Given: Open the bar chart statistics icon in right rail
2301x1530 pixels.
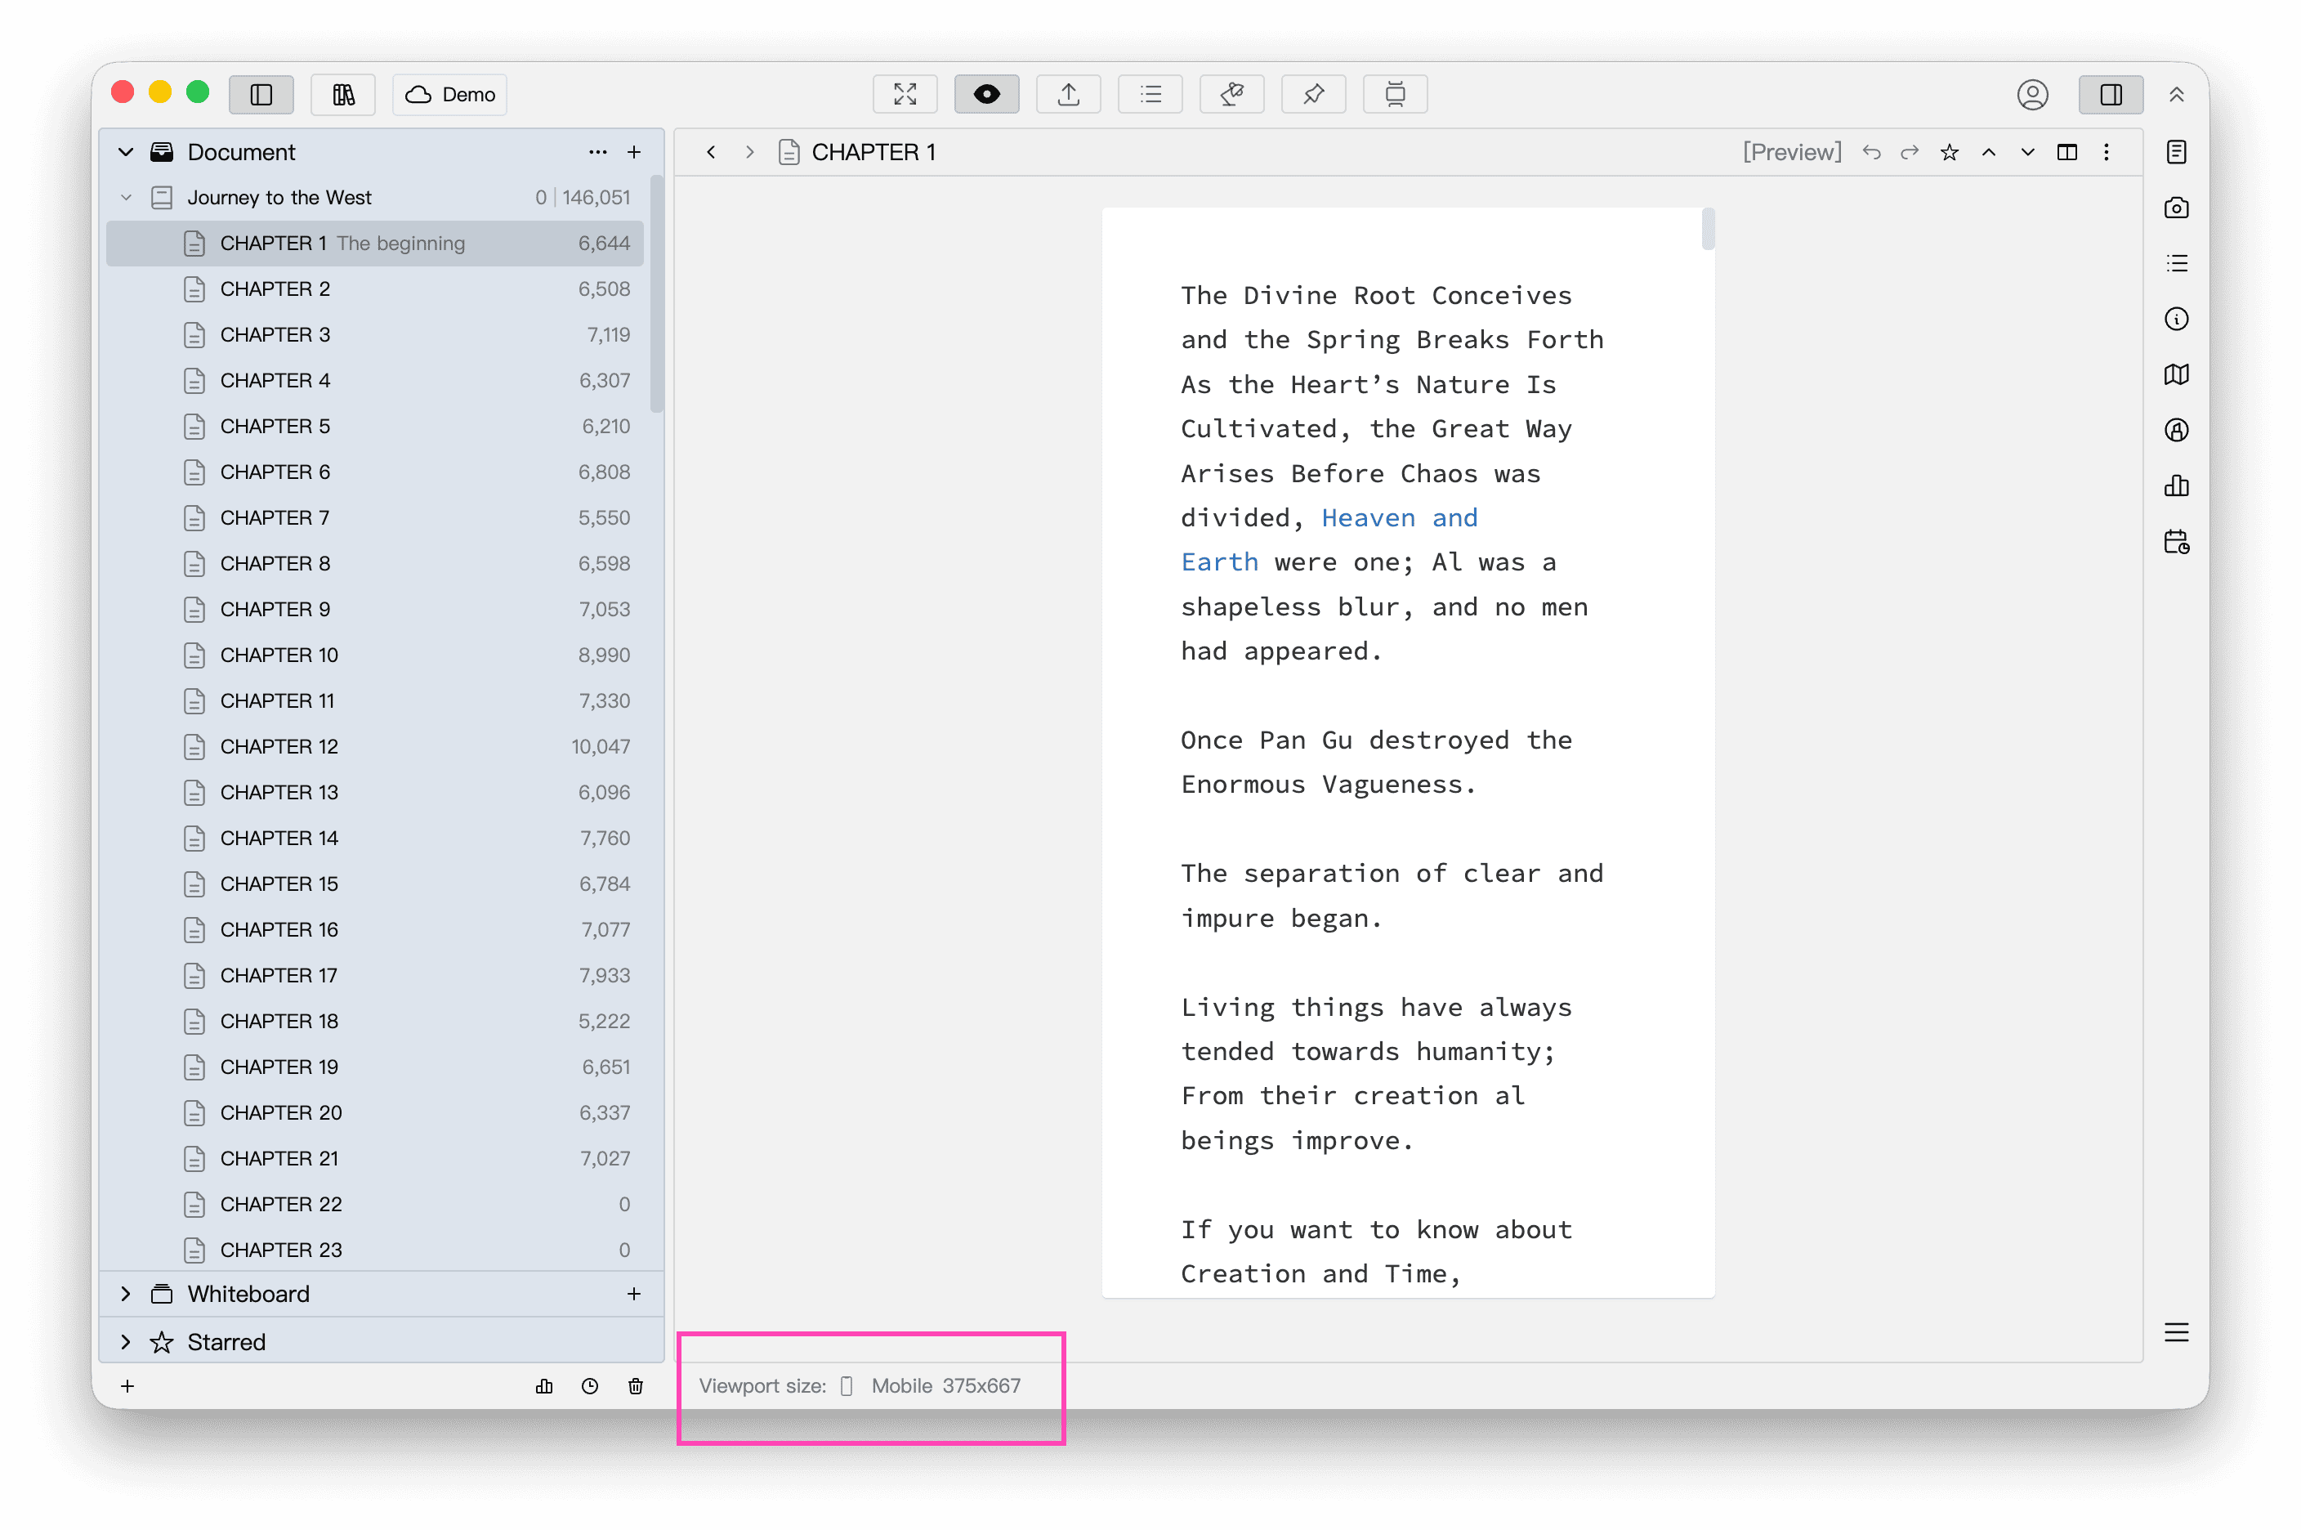Looking at the screenshot, I should click(x=2176, y=486).
